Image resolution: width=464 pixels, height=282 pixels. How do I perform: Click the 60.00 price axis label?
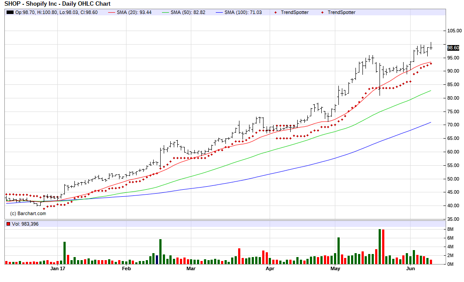453,152
